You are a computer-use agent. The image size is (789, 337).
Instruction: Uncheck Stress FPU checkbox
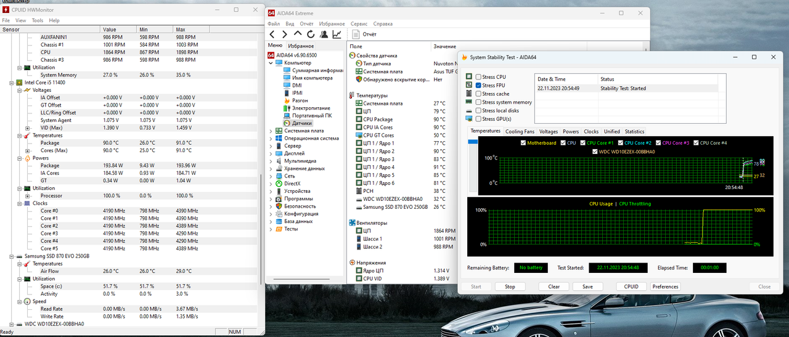478,86
